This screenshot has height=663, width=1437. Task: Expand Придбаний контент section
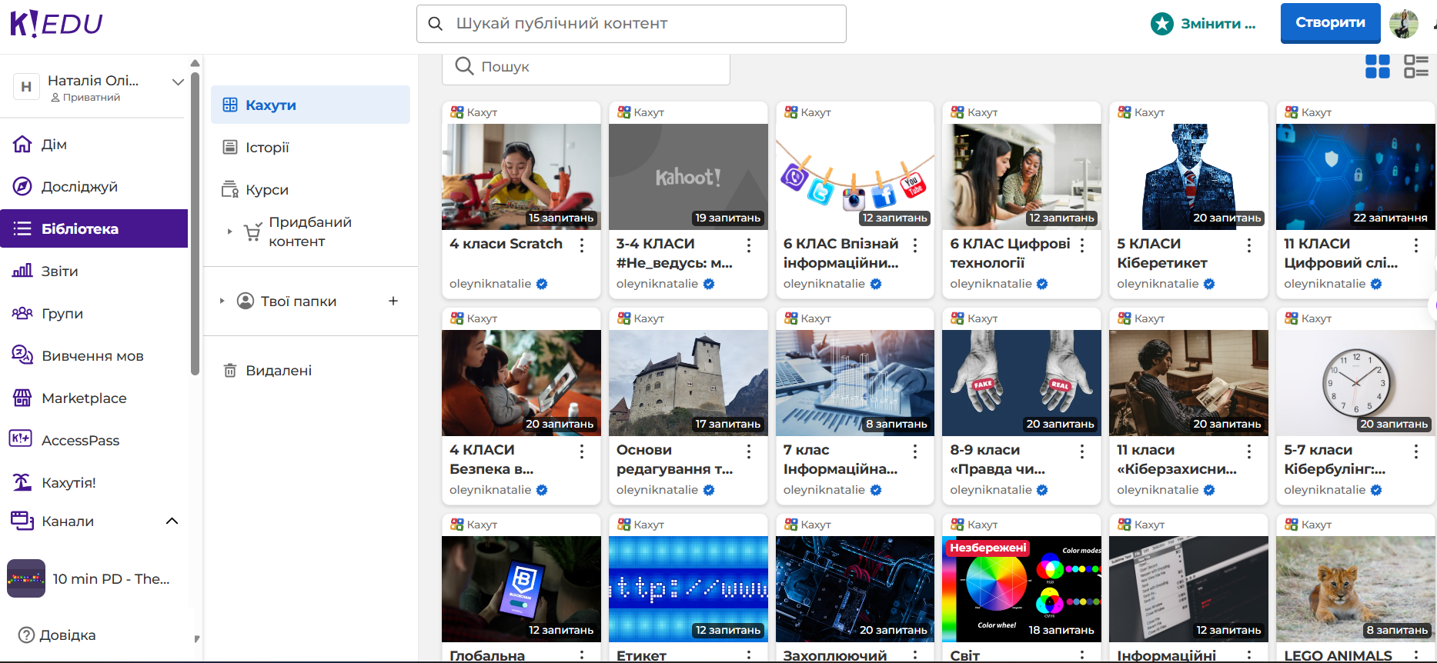pos(229,232)
